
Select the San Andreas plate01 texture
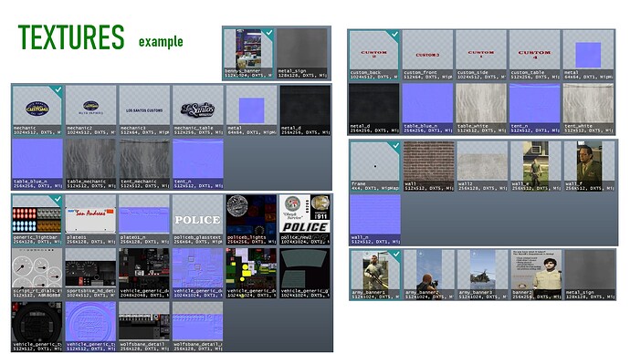pos(90,220)
